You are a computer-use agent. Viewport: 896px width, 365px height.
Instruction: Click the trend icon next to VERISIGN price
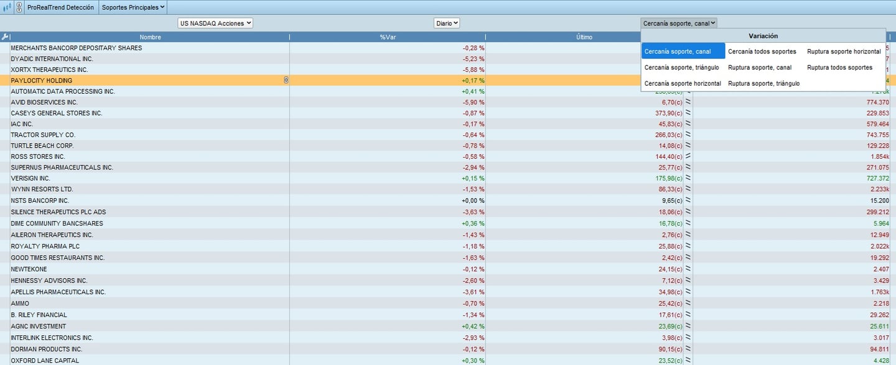(x=688, y=178)
